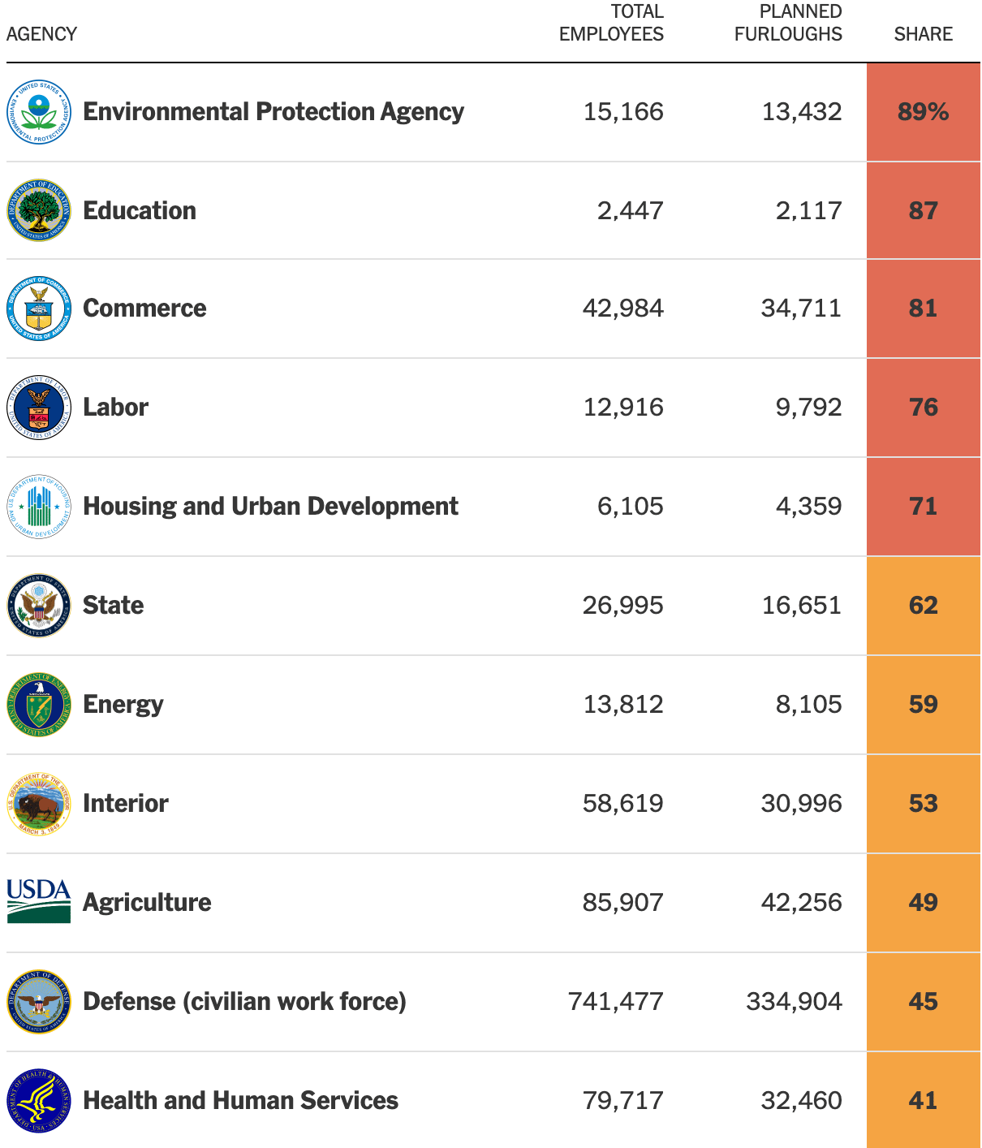
Task: Click the State Department seal
Action: point(39,606)
